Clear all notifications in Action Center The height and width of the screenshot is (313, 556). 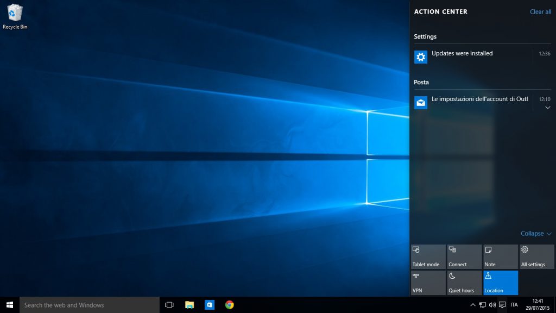540,12
